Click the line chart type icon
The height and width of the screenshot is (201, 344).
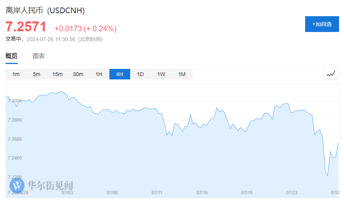point(331,74)
